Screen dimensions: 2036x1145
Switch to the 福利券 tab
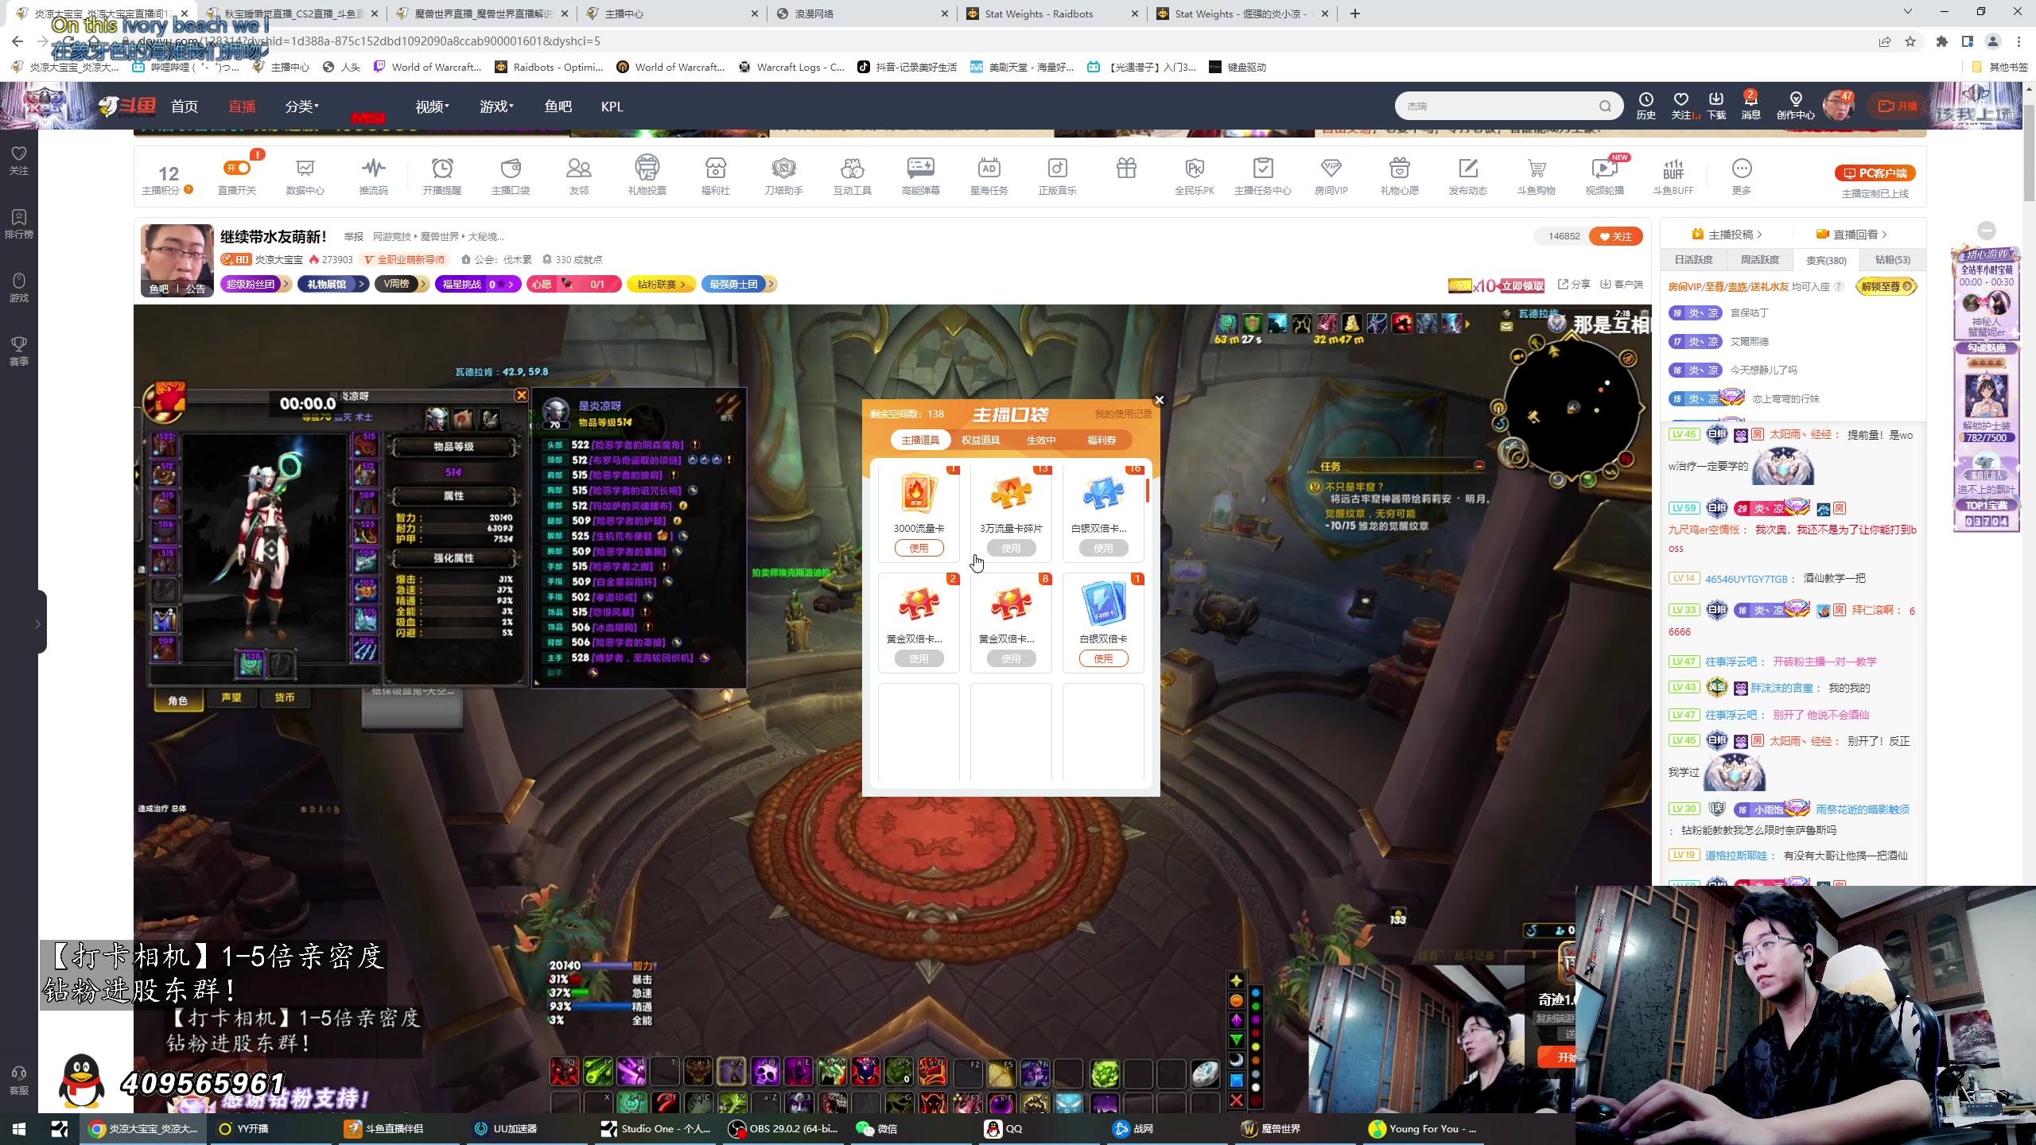1102,440
